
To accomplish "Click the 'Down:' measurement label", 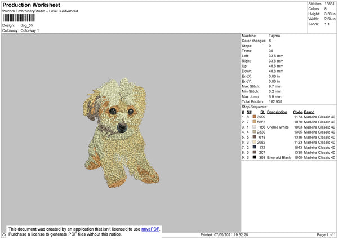I will pos(247,71).
